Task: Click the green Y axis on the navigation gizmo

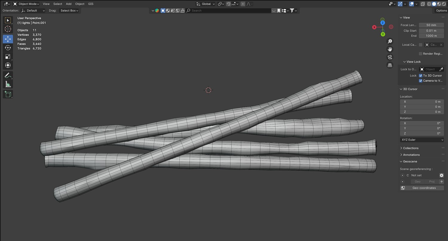Action: [x=383, y=34]
